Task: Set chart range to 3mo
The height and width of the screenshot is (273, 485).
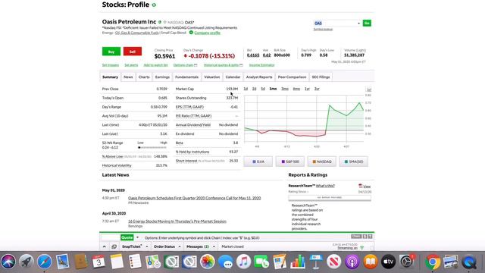Action: click(285, 89)
